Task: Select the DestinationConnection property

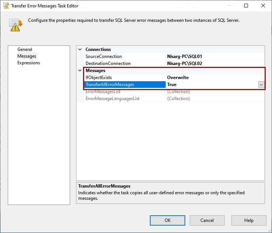Action: coord(108,64)
